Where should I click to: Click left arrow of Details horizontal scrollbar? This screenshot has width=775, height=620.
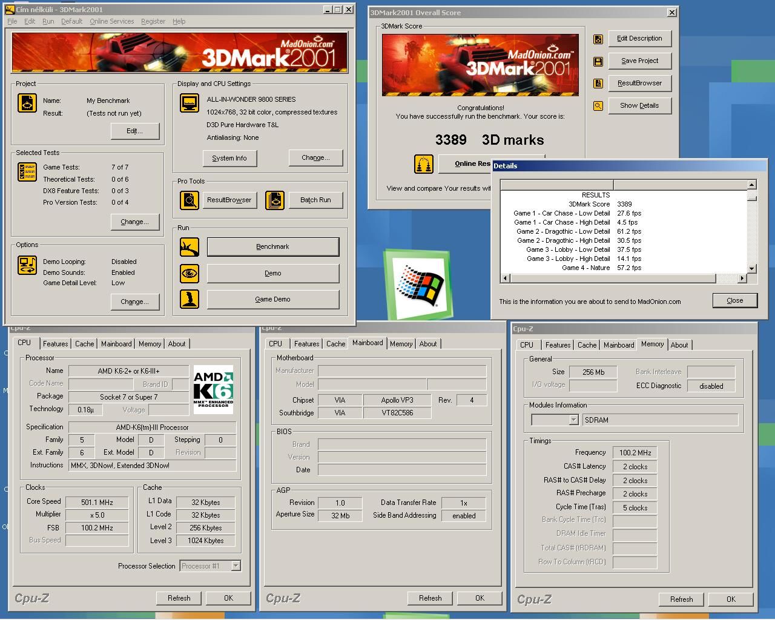(505, 279)
